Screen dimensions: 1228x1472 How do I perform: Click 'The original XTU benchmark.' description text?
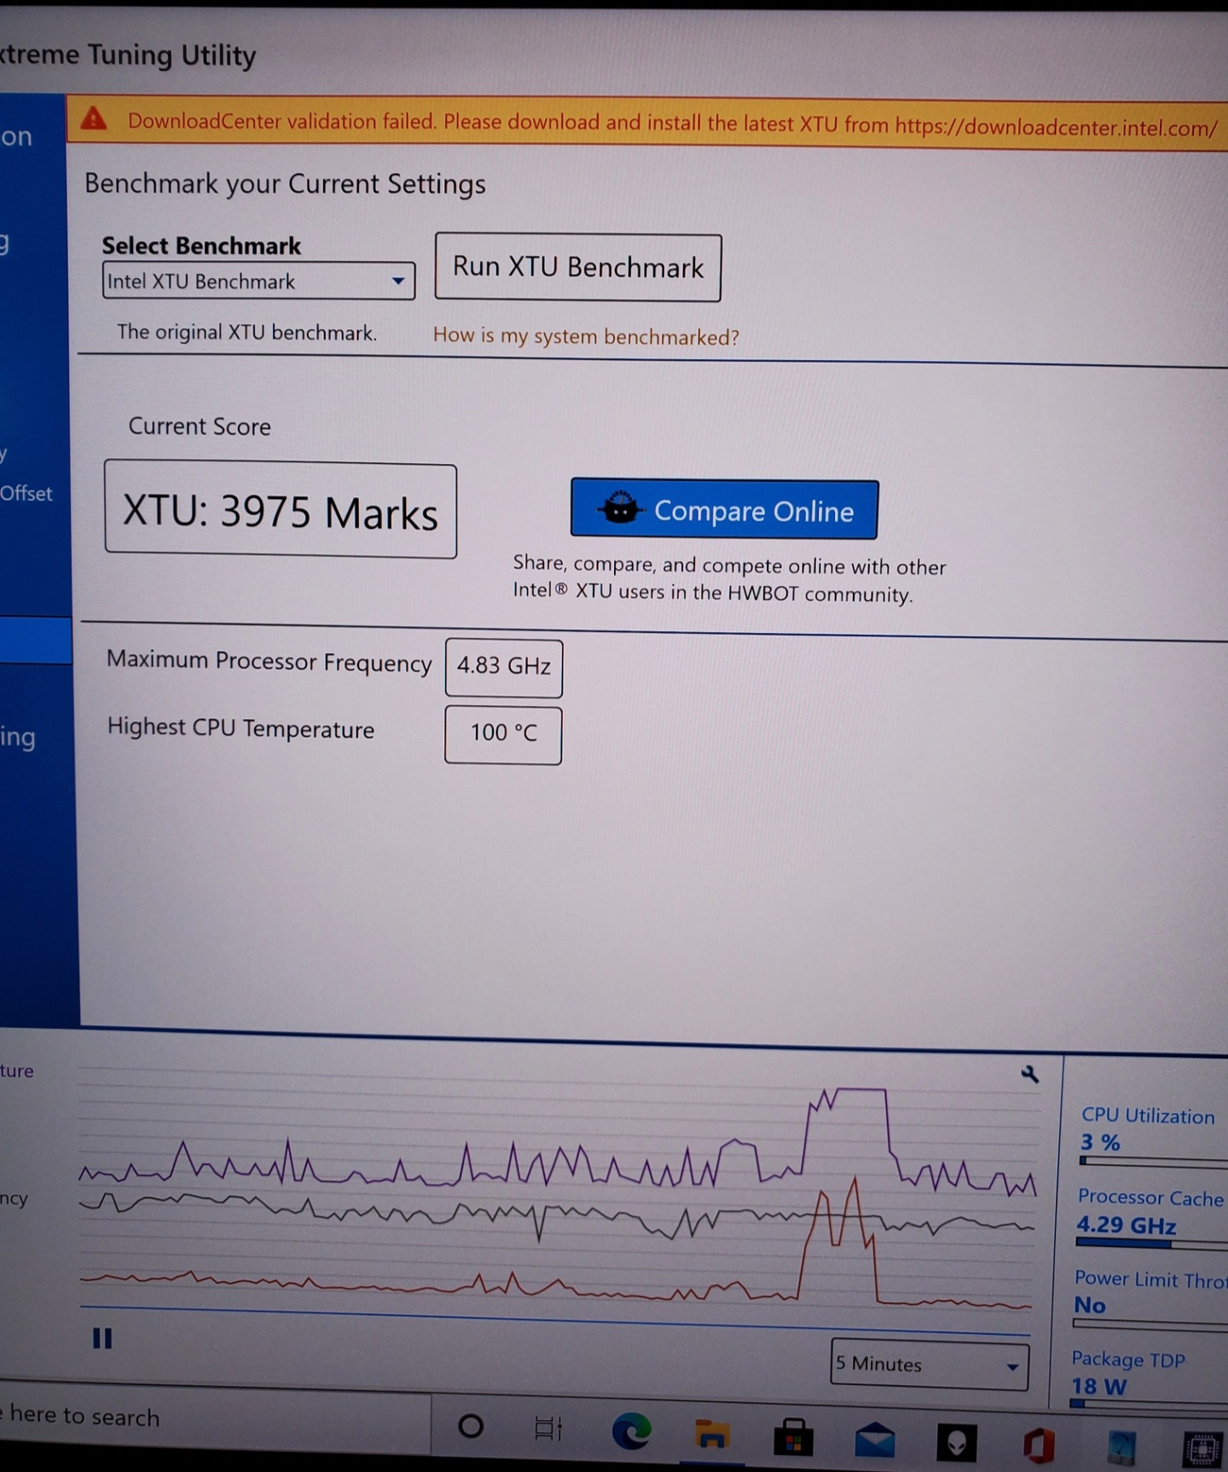(x=246, y=332)
